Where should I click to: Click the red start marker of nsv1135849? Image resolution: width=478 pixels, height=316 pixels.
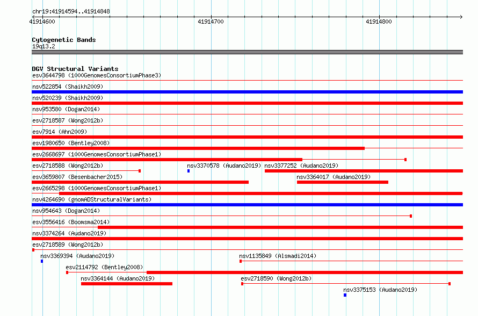point(241,261)
